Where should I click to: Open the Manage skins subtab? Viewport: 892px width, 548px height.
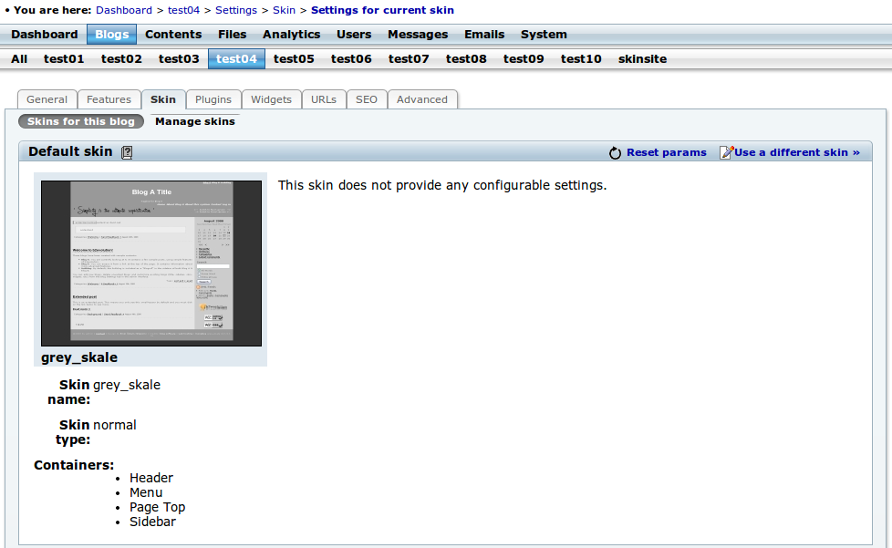coord(195,121)
